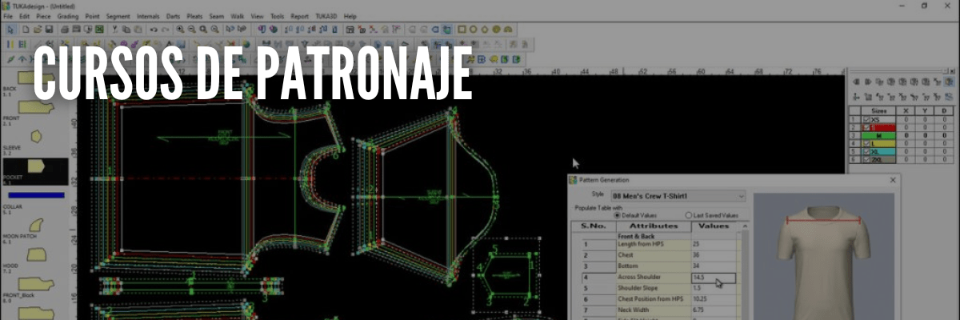Toggle the XS size checkbox
Screen dimensions: 960x320
click(x=867, y=118)
